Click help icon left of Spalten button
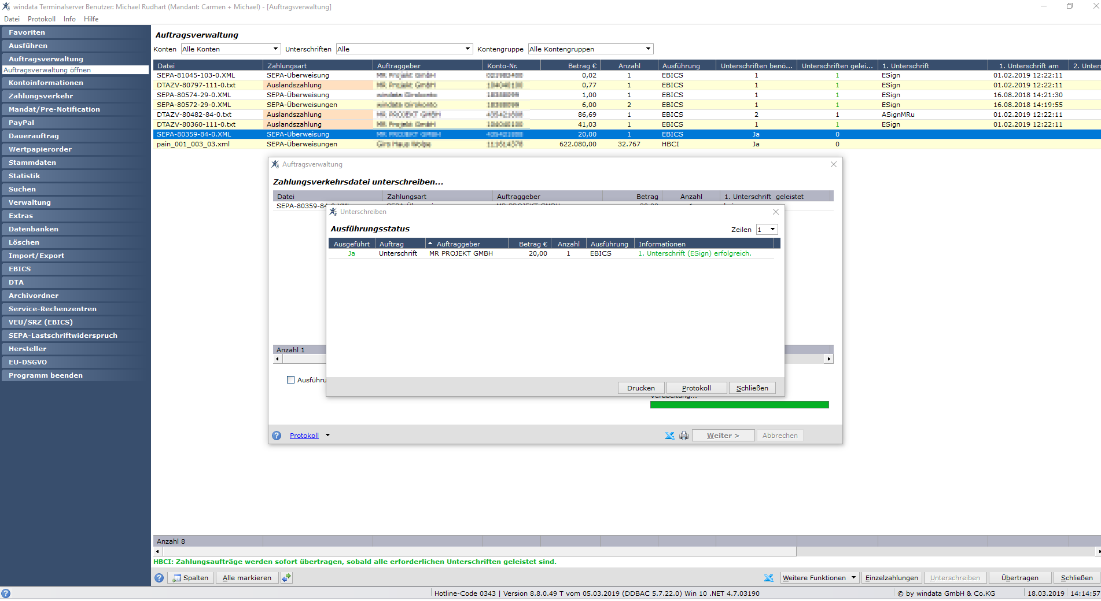 click(x=159, y=577)
